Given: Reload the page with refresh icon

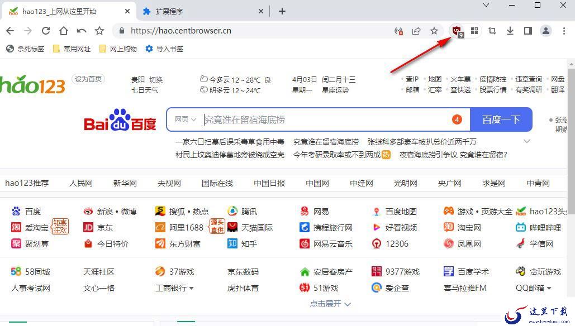Looking at the screenshot, I should pos(45,31).
